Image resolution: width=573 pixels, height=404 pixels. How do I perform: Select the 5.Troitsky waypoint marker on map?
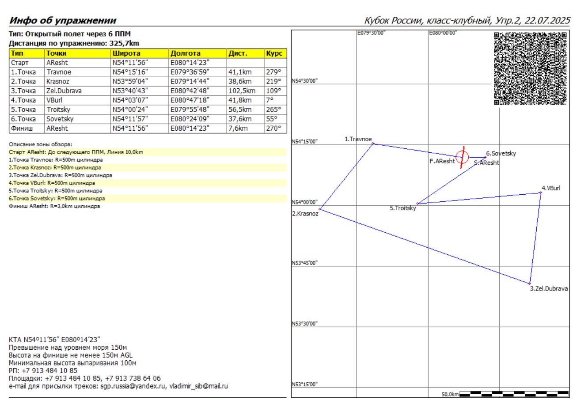[x=417, y=204]
